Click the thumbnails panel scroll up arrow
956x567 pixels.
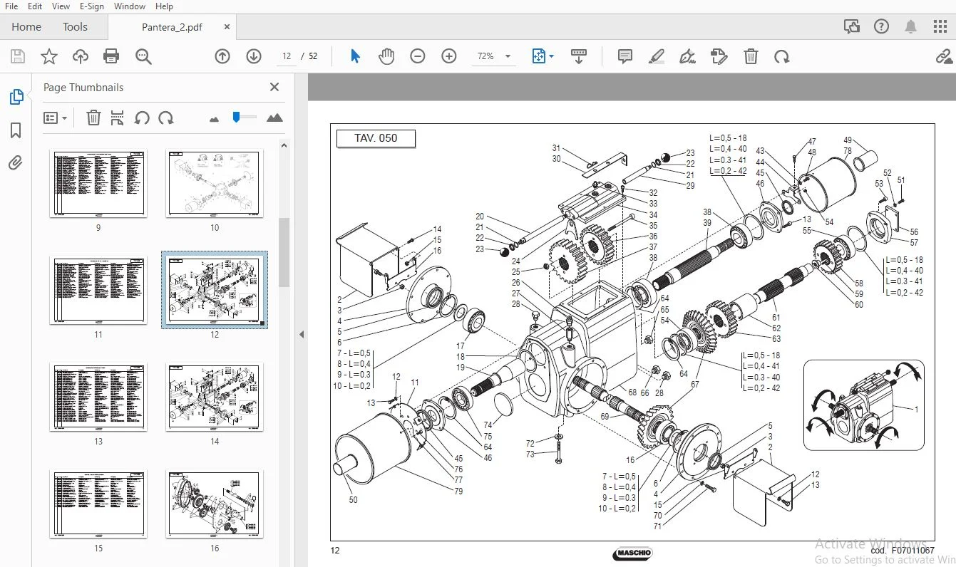click(x=284, y=145)
